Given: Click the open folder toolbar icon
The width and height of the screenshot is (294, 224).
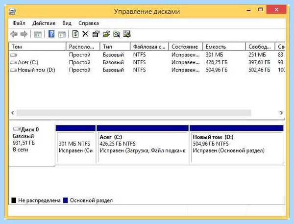Looking at the screenshot, I should tap(106, 34).
